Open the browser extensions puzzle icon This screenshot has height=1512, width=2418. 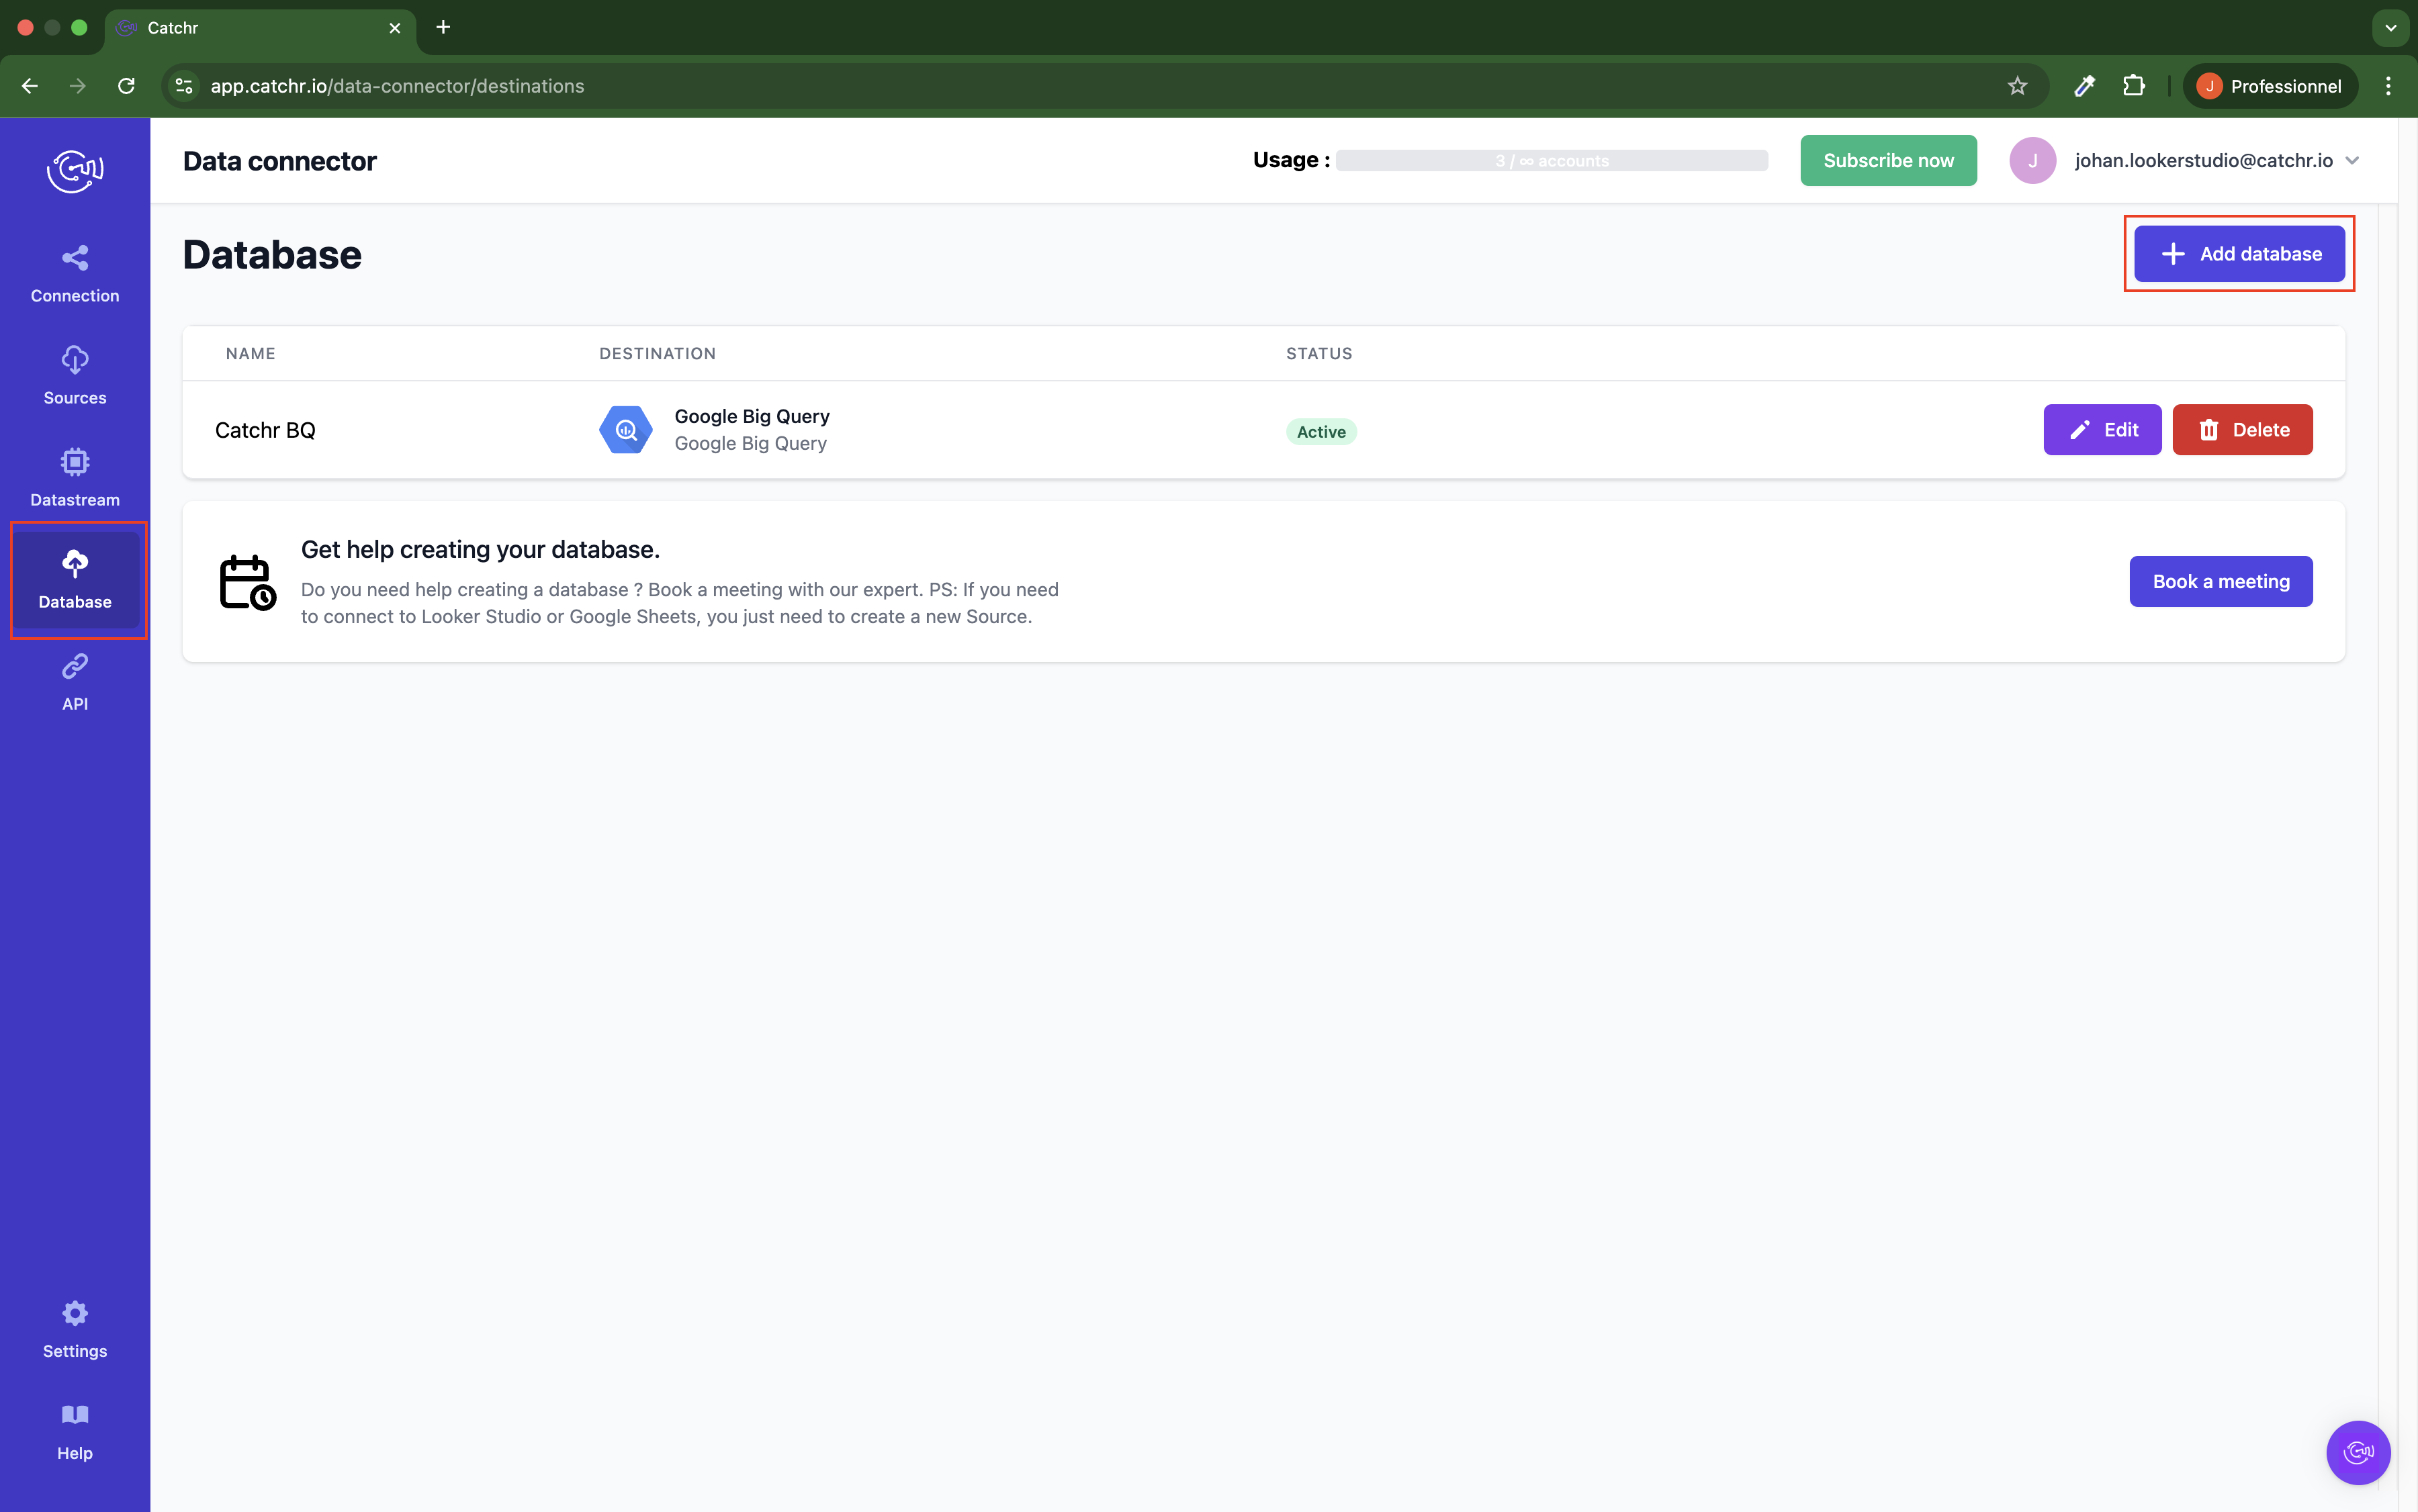click(2133, 86)
